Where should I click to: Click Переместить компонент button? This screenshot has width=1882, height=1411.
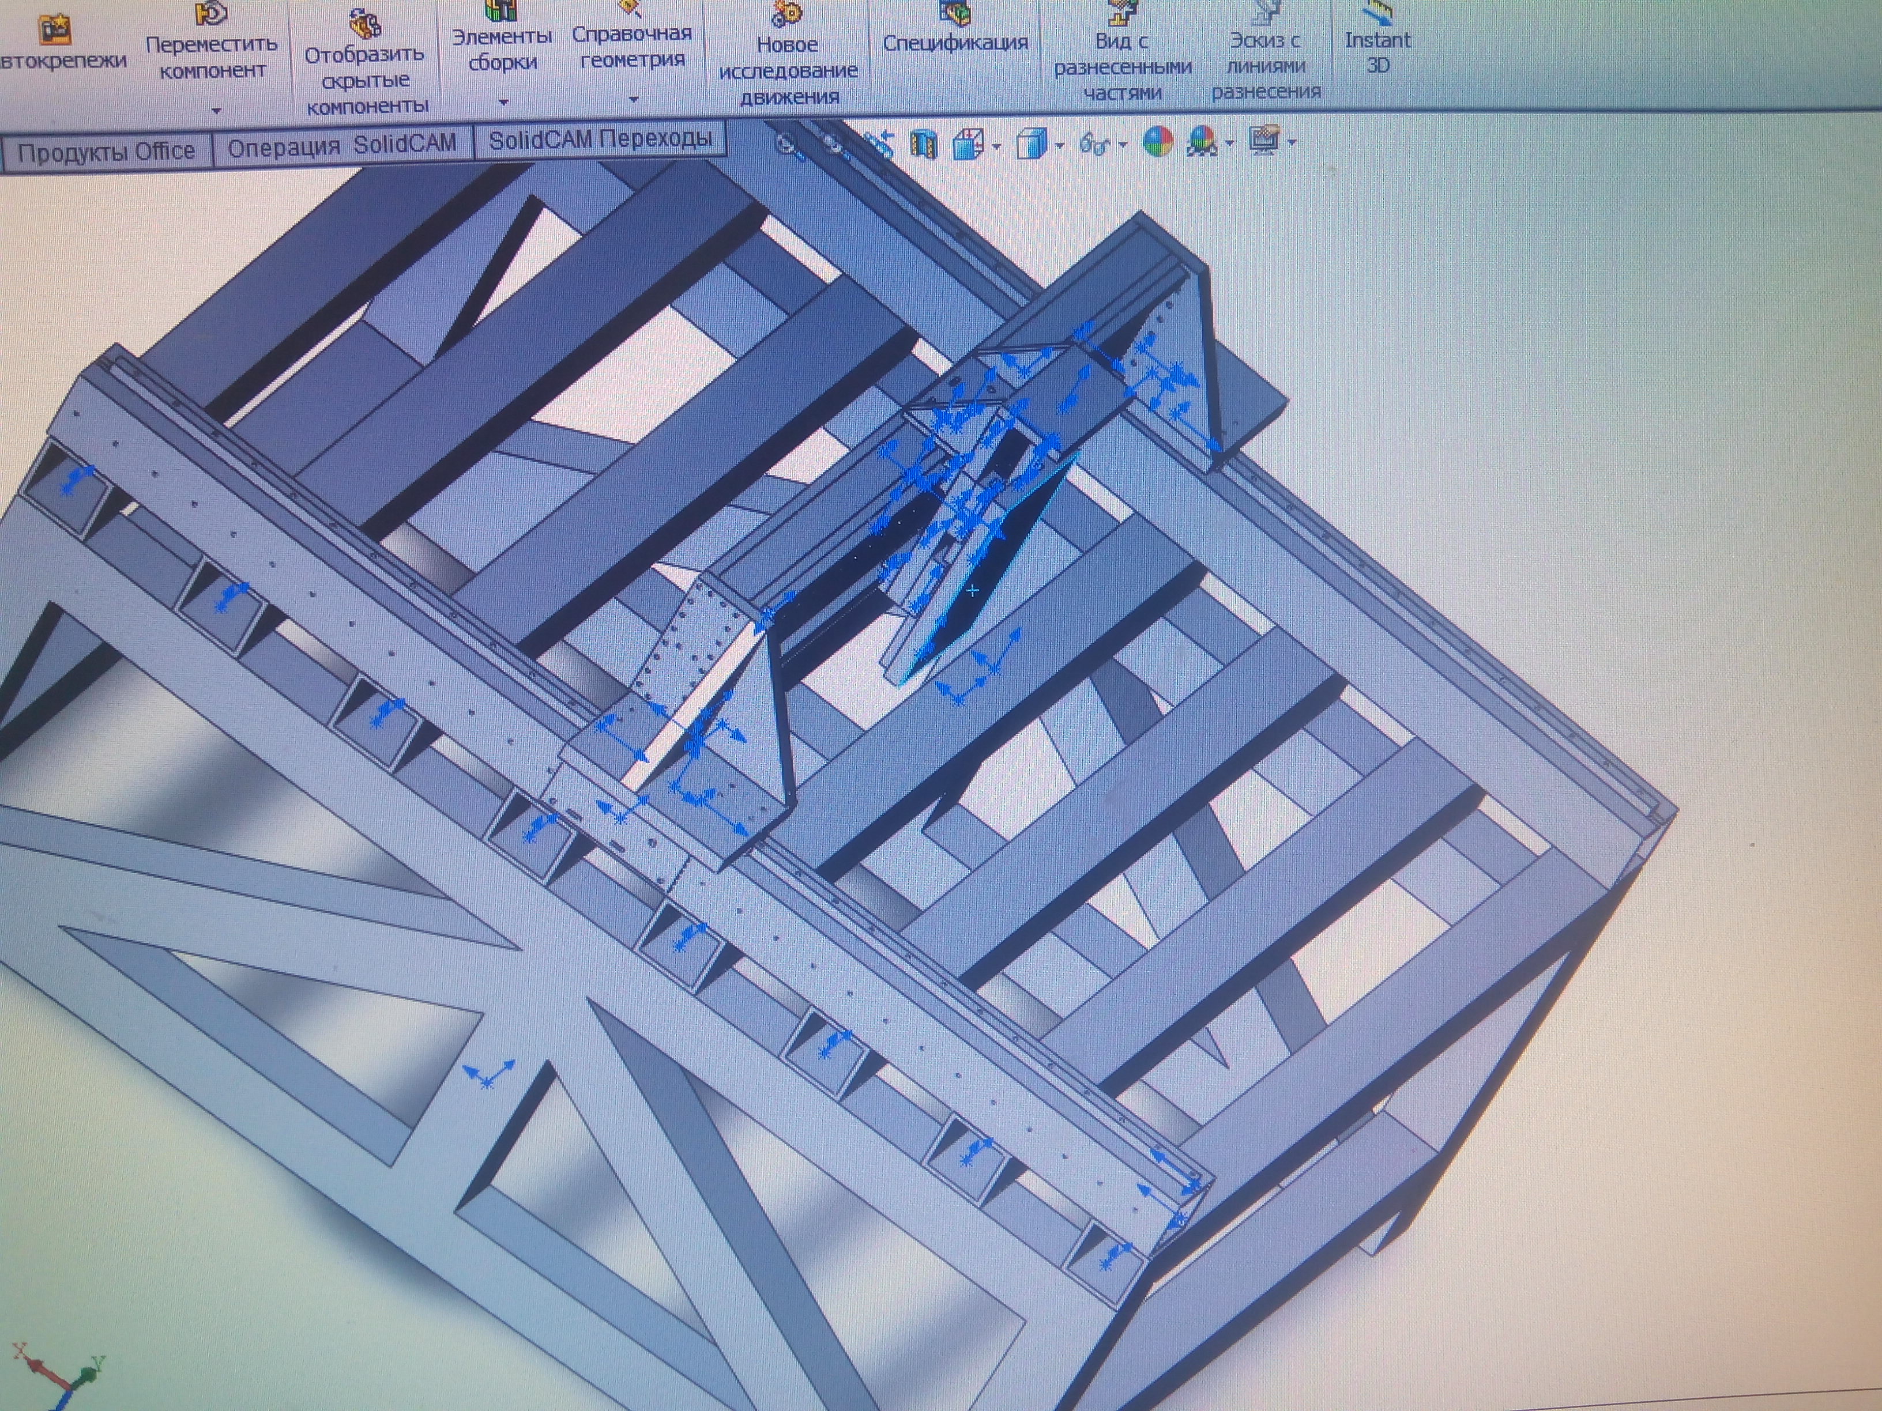tap(211, 48)
